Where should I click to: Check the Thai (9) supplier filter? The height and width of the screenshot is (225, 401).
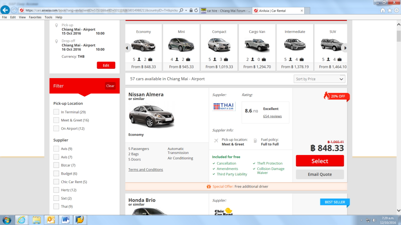(56, 206)
